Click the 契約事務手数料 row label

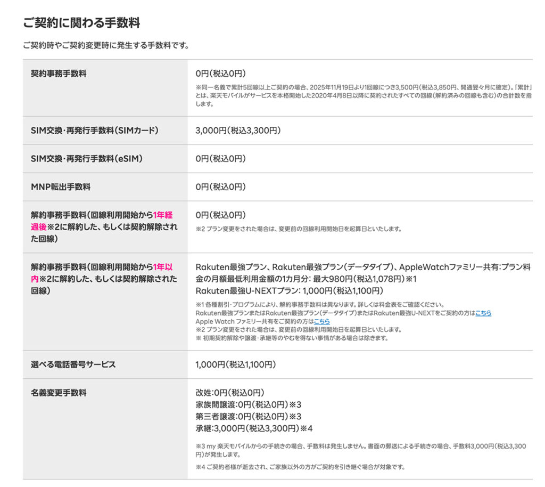pyautogui.click(x=59, y=74)
